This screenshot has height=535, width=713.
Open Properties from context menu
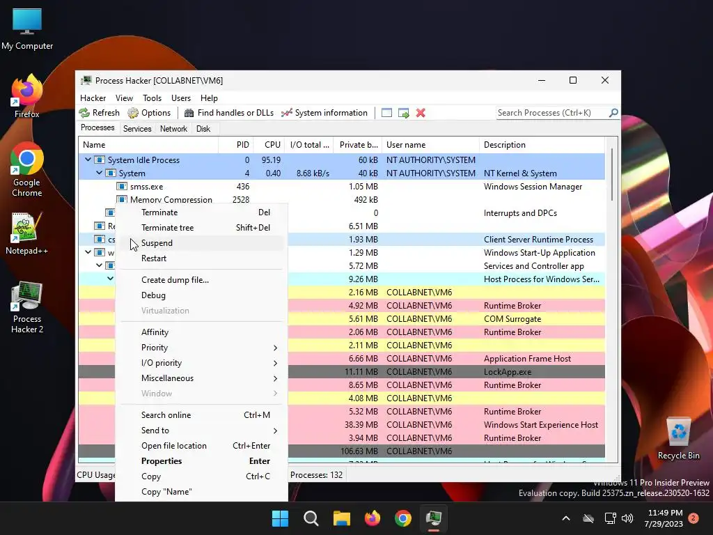[201, 461]
